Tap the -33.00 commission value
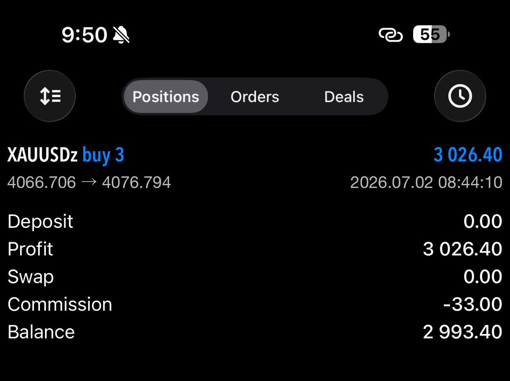The image size is (510, 381). (x=473, y=304)
